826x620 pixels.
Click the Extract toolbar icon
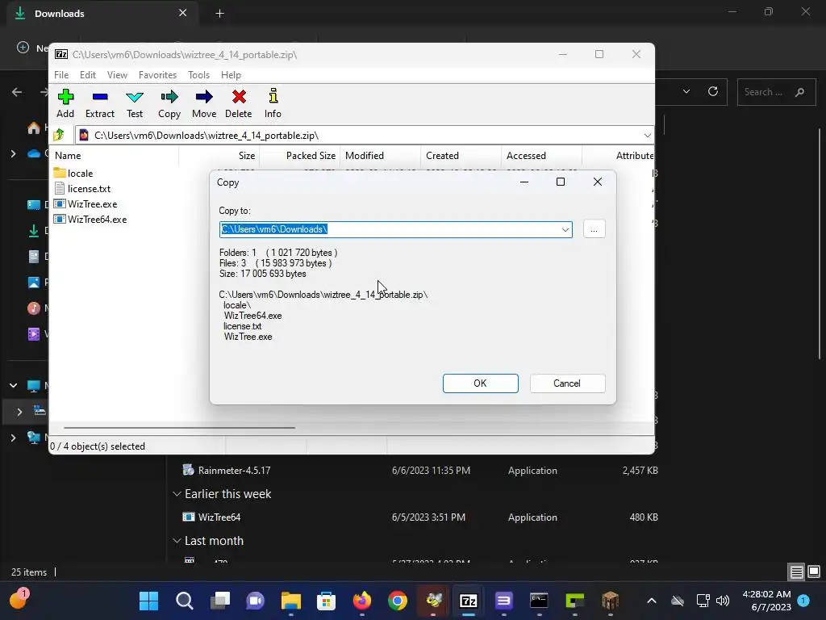click(99, 103)
